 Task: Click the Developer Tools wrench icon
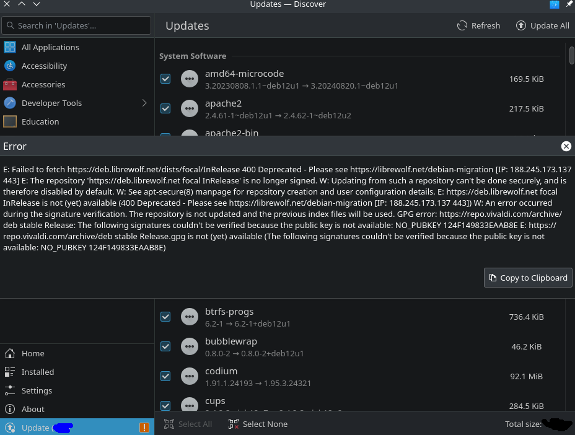click(10, 103)
